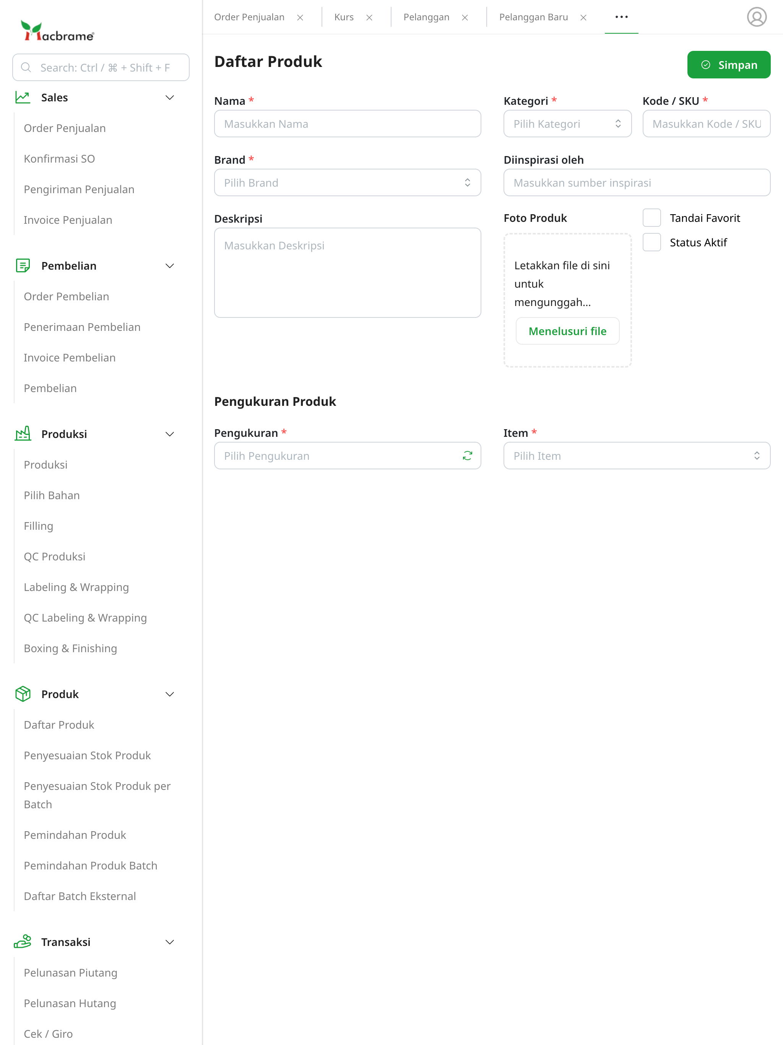
Task: Click the refresh icon in Pengukuran field
Action: [467, 456]
